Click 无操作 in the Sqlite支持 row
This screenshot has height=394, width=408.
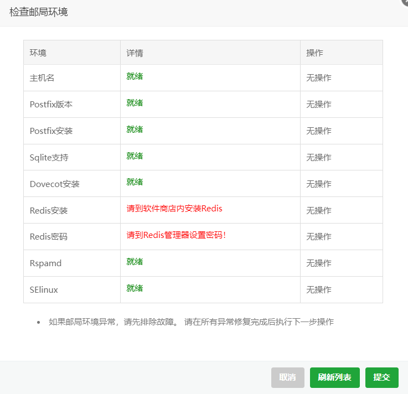319,157
